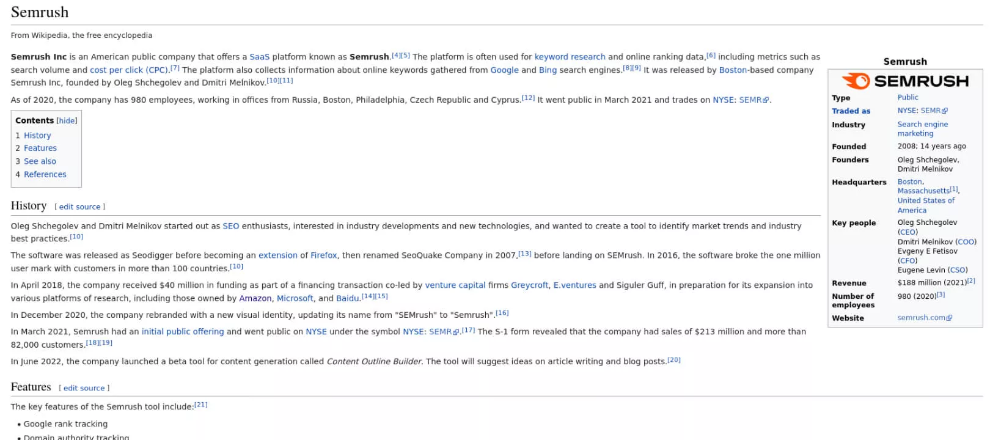Viewport: 990px width, 440px height.
Task: Open cost per click (CPC) link
Action: (x=128, y=70)
